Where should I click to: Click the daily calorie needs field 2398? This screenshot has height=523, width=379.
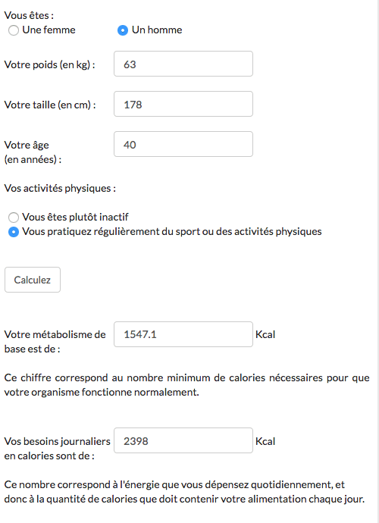click(x=183, y=440)
